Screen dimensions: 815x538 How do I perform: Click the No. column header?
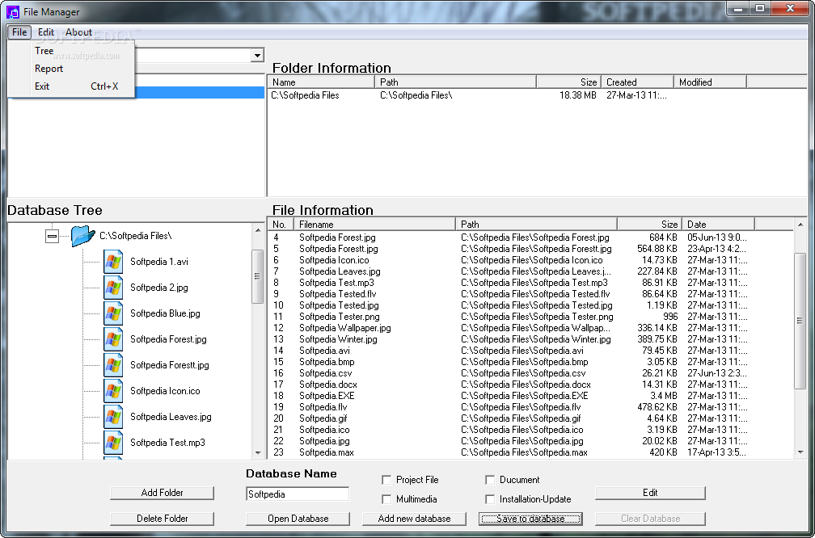coord(281,225)
